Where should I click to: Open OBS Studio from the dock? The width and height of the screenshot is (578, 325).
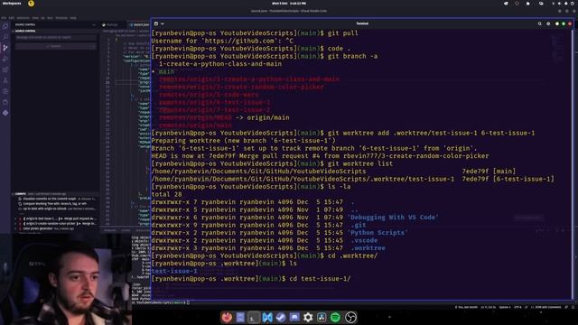coord(350,317)
